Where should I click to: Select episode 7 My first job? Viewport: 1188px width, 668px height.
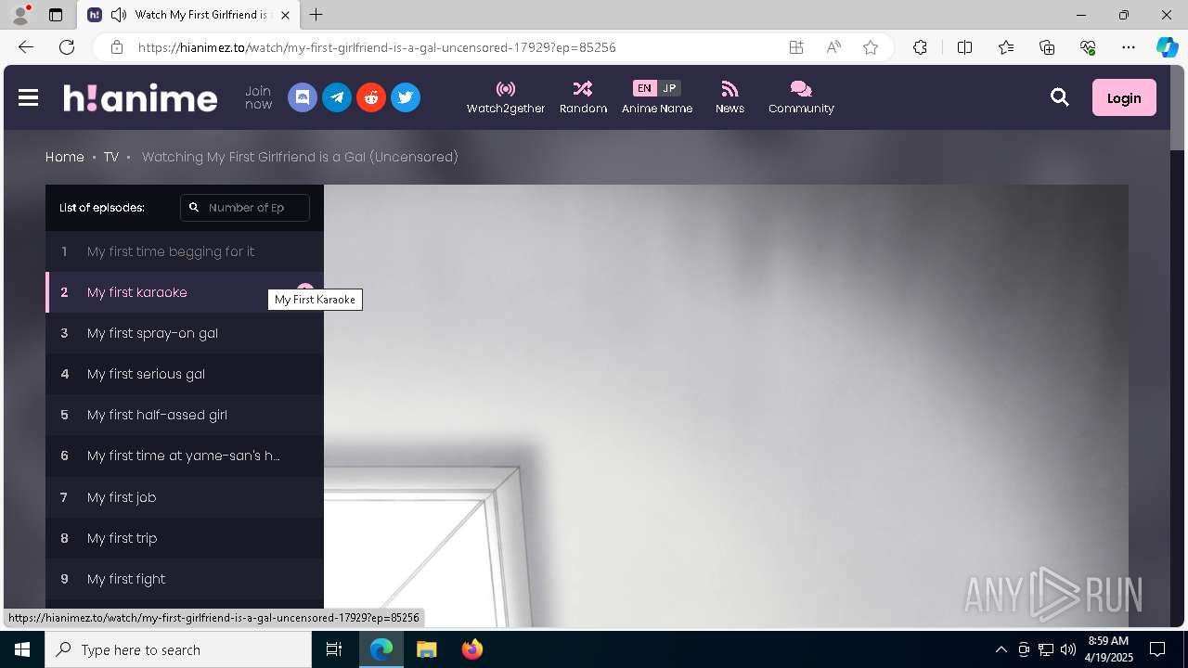click(185, 497)
